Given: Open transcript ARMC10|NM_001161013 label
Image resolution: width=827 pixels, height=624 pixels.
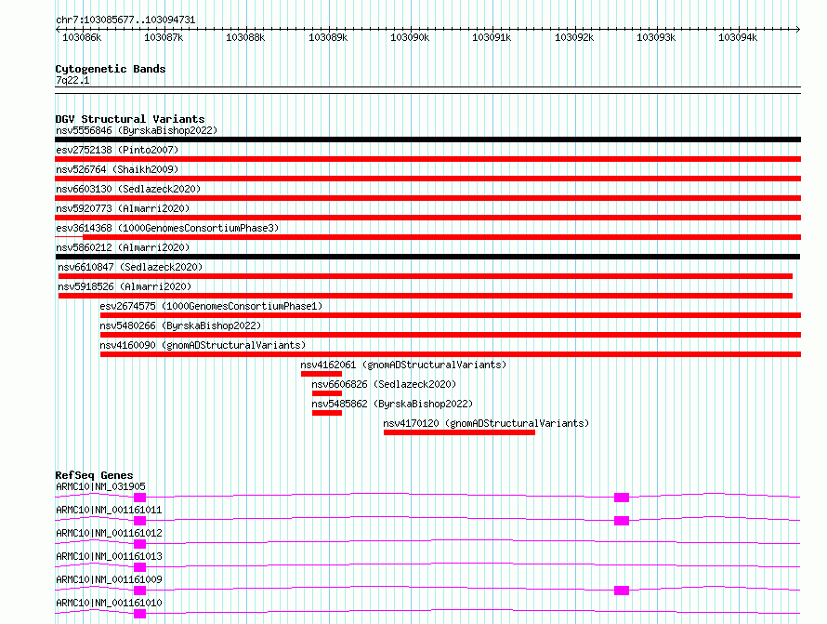Looking at the screenshot, I should pos(109,556).
